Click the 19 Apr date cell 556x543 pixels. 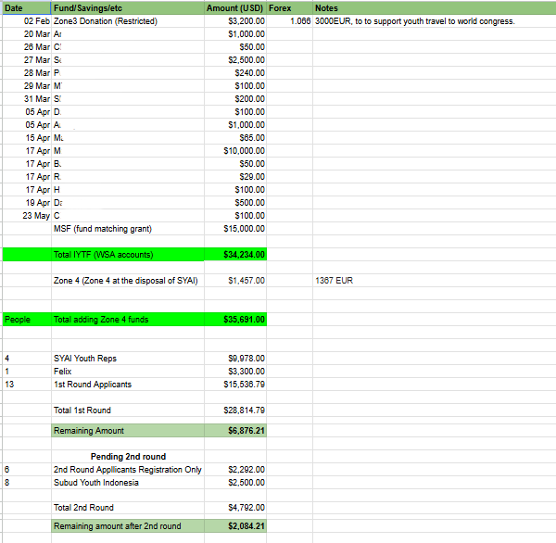coord(27,203)
